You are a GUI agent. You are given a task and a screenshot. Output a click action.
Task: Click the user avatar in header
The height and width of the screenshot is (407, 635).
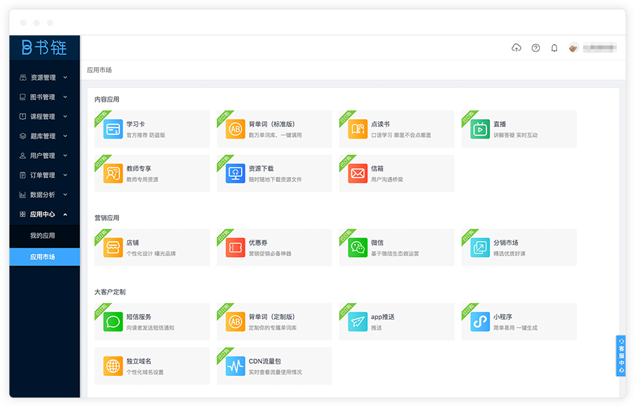[574, 48]
